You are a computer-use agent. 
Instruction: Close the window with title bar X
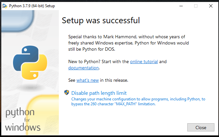click(x=211, y=6)
